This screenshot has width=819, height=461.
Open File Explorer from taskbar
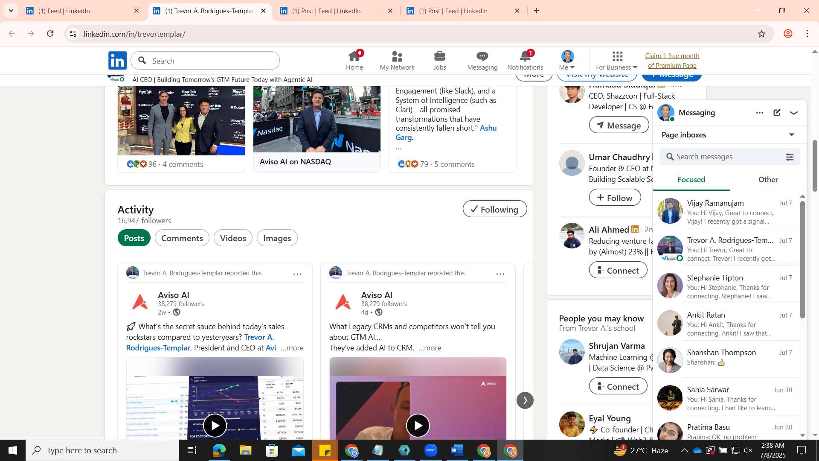[245, 450]
